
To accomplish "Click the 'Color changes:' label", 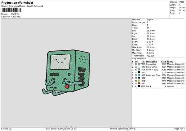I will click(x=139, y=22).
